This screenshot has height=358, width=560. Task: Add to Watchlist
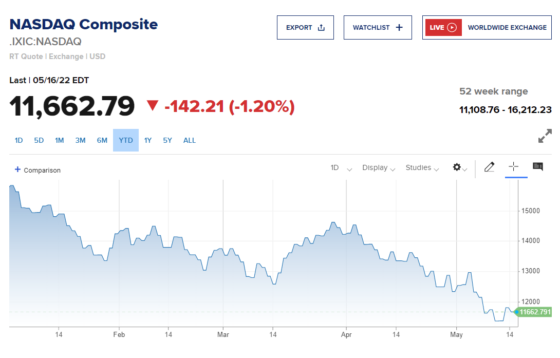tap(378, 27)
